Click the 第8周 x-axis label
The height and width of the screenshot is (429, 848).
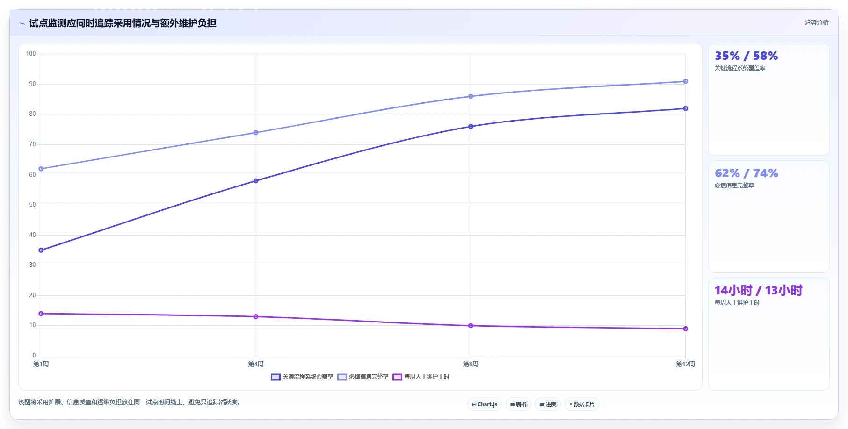pos(471,364)
